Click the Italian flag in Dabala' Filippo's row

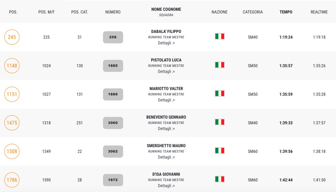pos(220,36)
